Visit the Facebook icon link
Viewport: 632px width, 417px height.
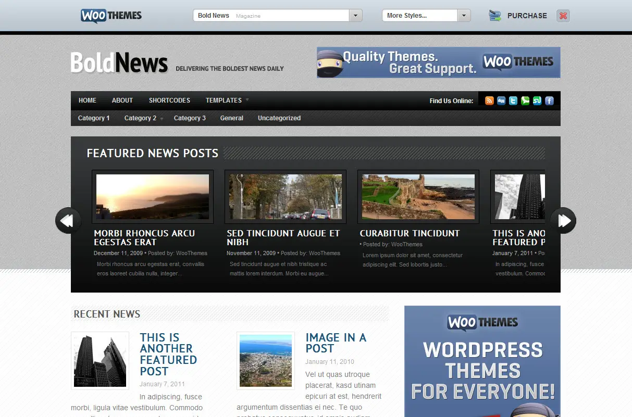click(549, 101)
